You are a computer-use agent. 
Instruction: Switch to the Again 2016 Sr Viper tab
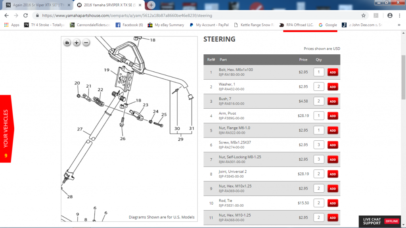point(36,5)
